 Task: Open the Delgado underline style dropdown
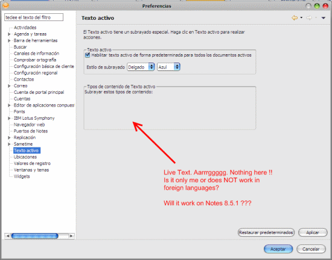tap(141, 67)
